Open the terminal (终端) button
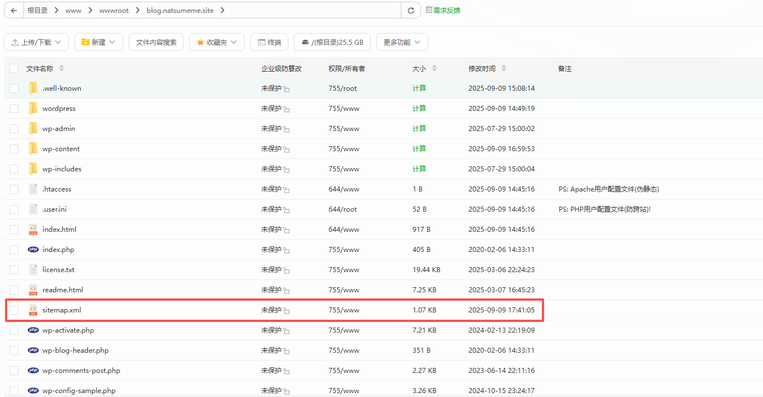Screen dimensions: 763x397 coord(269,42)
